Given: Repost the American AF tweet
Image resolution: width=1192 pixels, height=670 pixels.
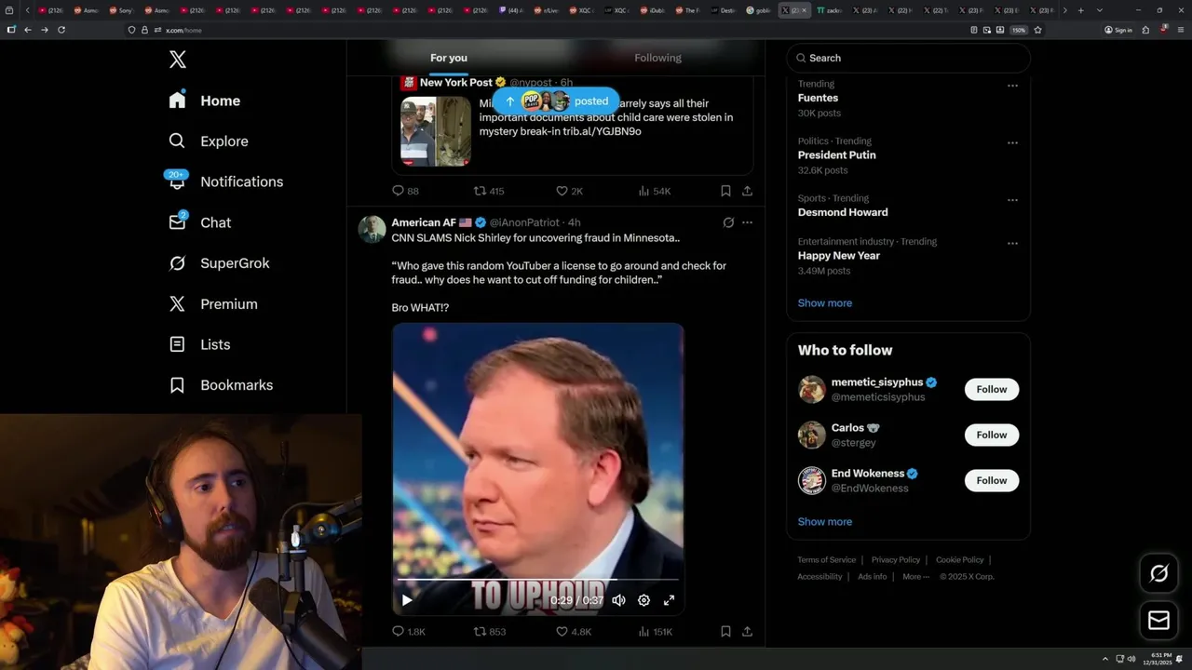Looking at the screenshot, I should pyautogui.click(x=490, y=632).
